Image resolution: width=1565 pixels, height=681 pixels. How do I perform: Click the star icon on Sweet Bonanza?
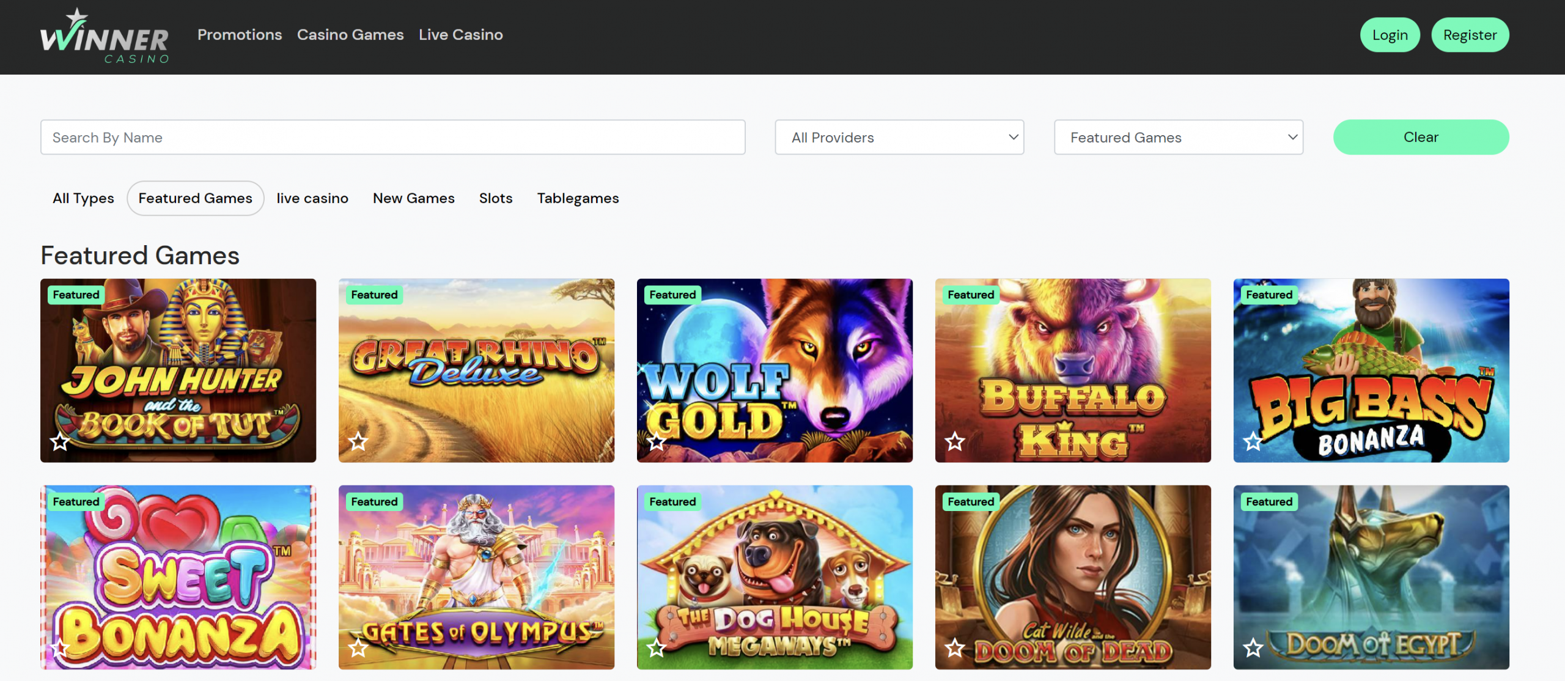coord(60,648)
